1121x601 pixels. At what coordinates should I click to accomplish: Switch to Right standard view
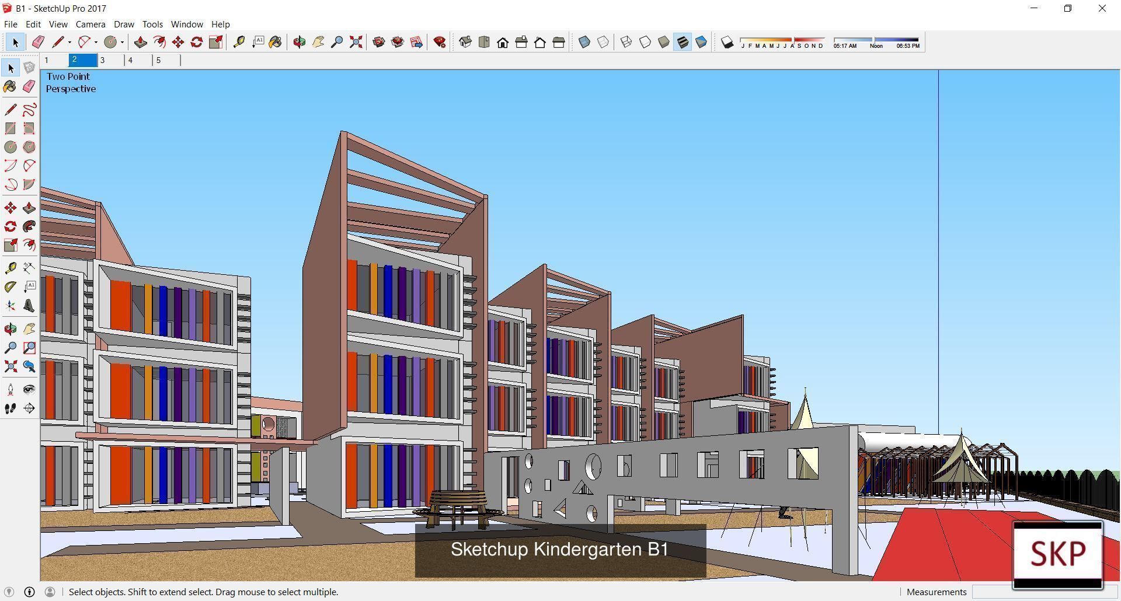click(521, 42)
